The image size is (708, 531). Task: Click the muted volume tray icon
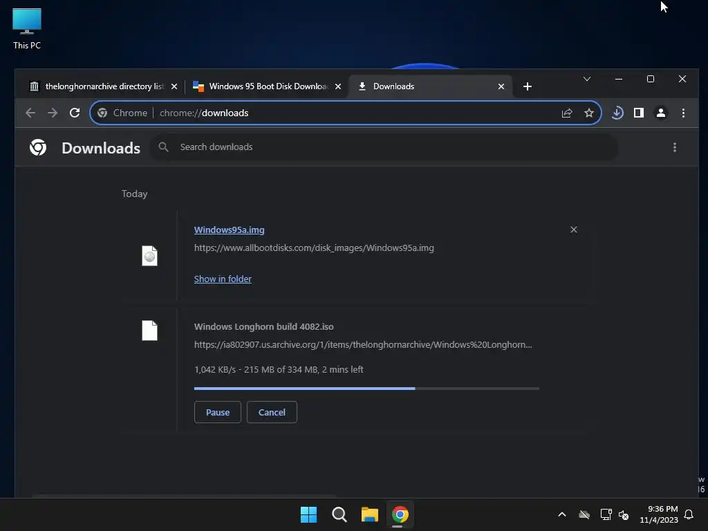click(624, 514)
